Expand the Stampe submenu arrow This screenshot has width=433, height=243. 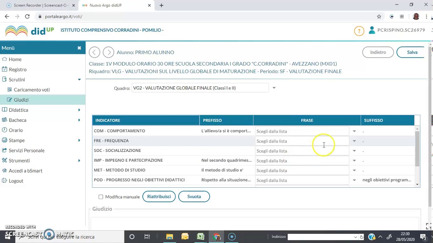click(79, 140)
